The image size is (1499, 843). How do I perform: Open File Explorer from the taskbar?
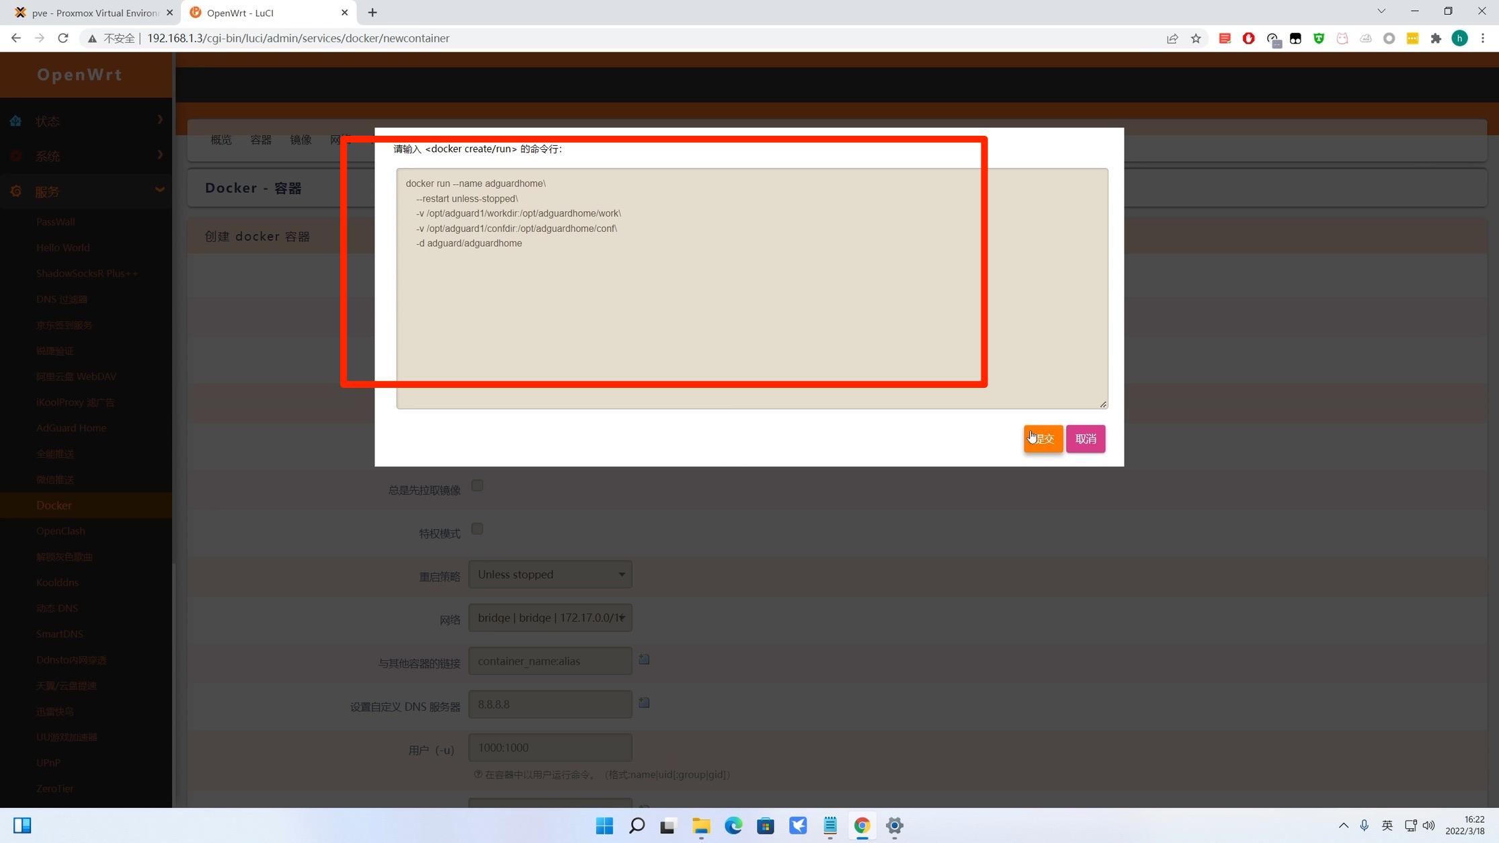[701, 826]
